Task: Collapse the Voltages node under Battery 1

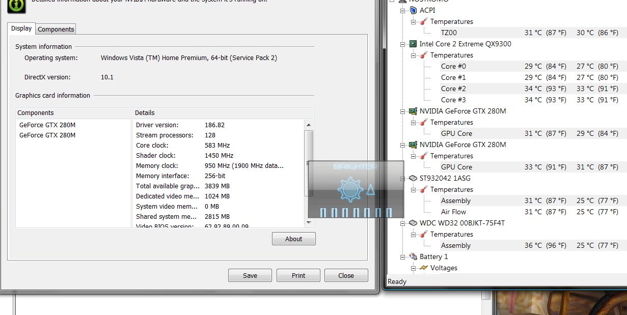Action: coord(414,268)
